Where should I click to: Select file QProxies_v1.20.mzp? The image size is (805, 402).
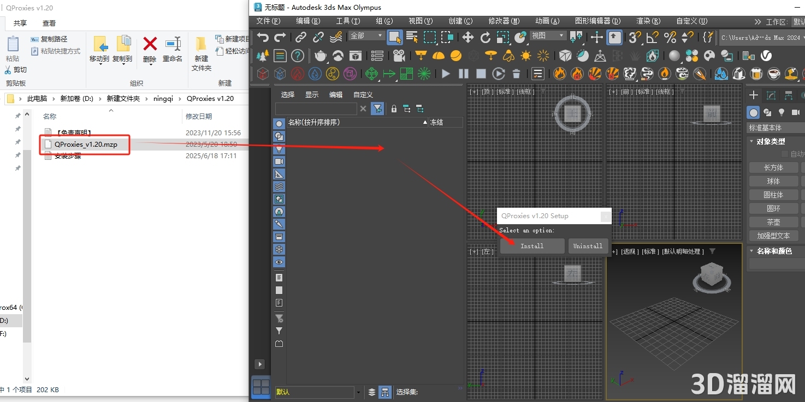tap(86, 145)
